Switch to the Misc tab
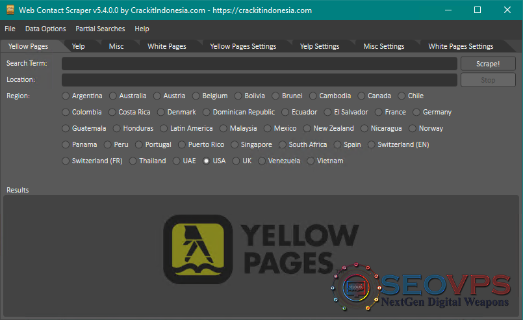The height and width of the screenshot is (320, 523). pos(116,46)
